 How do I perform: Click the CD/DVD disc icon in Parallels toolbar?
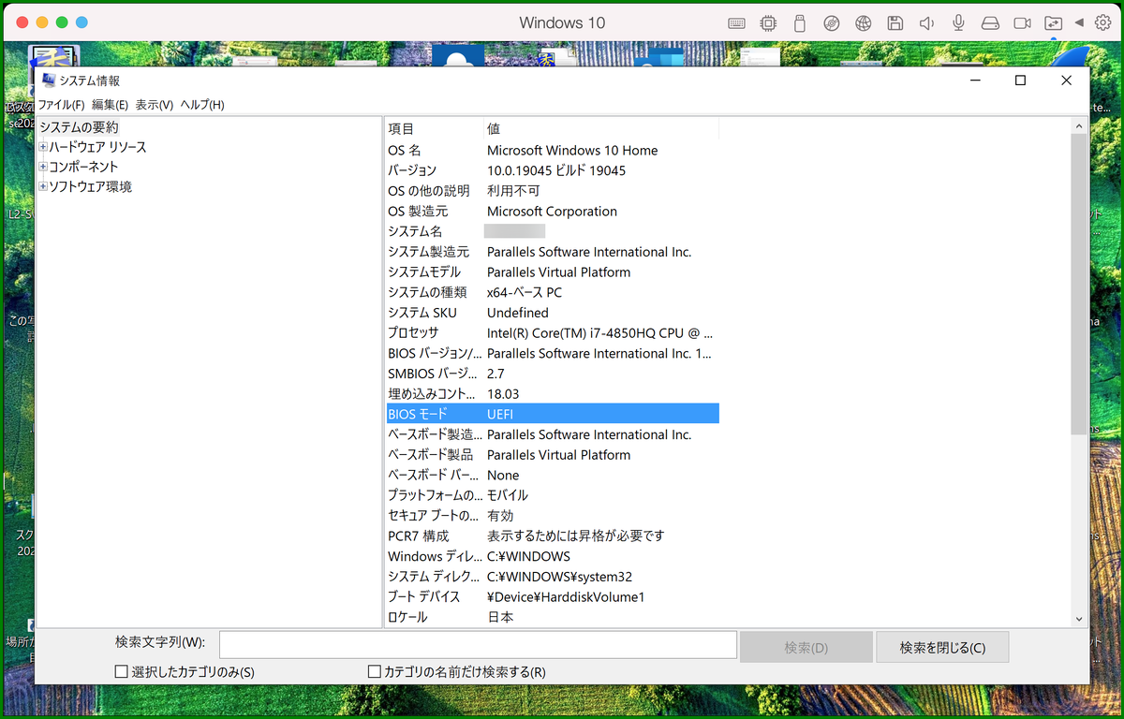click(x=831, y=23)
